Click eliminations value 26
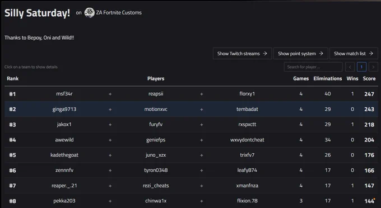This screenshot has height=208, width=381. [328, 155]
